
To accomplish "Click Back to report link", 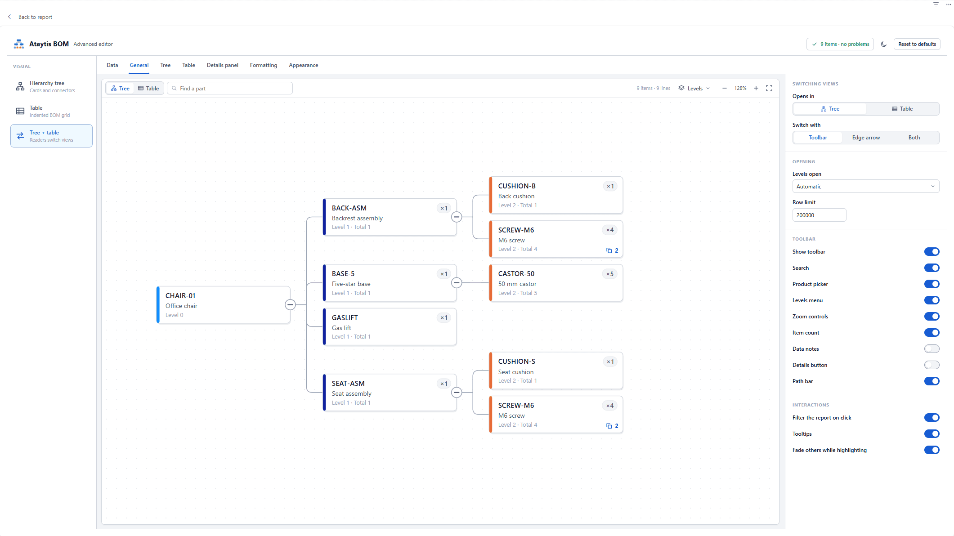I will [35, 17].
